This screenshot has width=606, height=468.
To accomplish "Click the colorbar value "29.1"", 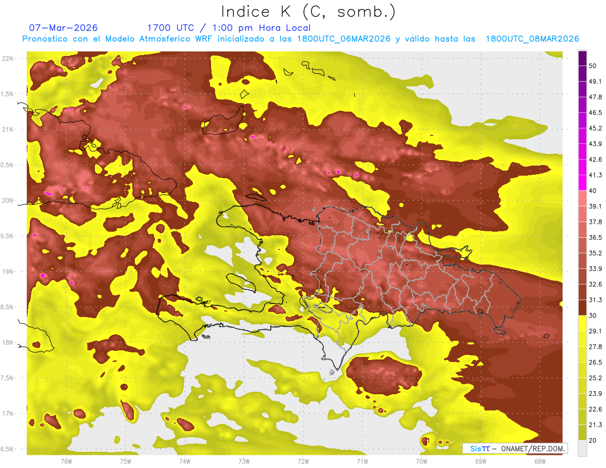I will pos(595,331).
